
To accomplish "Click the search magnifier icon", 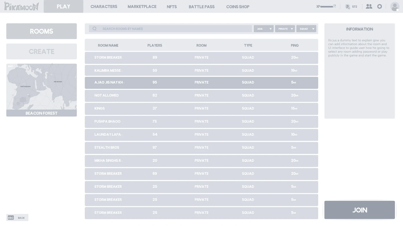I will [94, 29].
